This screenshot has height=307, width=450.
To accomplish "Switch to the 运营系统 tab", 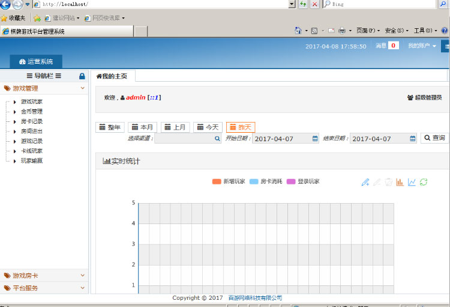I will click(36, 61).
